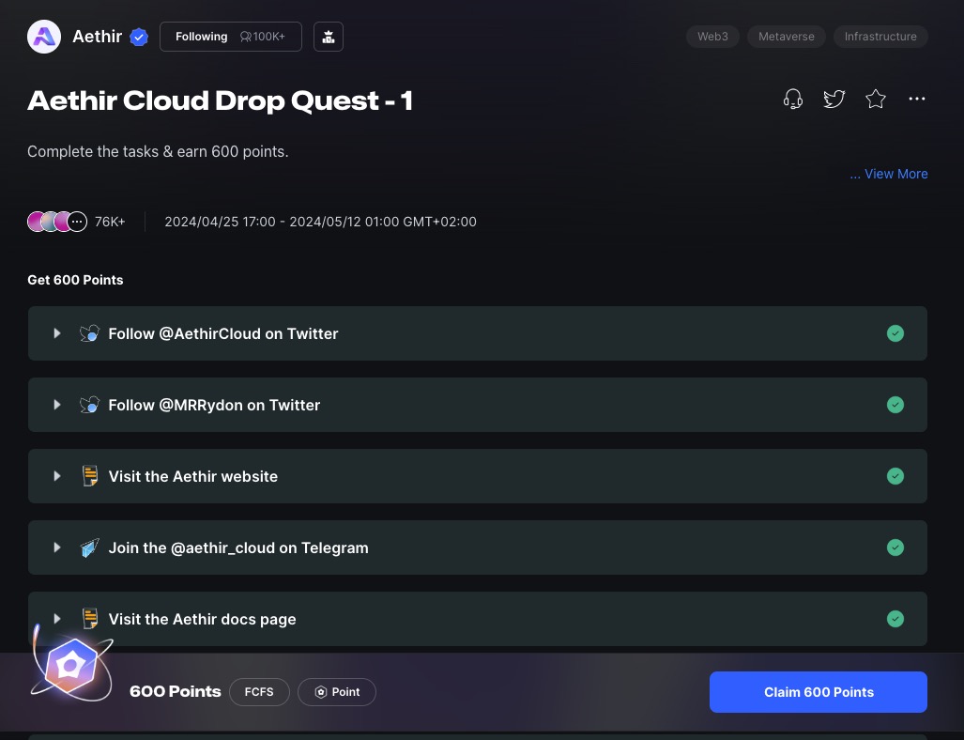This screenshot has width=964, height=740.
Task: Click the blue verified badge beside Aethir
Action: (x=139, y=38)
